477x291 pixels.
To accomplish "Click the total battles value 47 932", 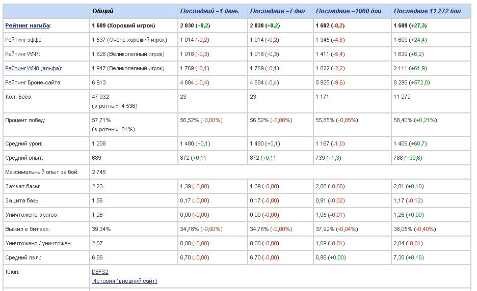I will (100, 97).
